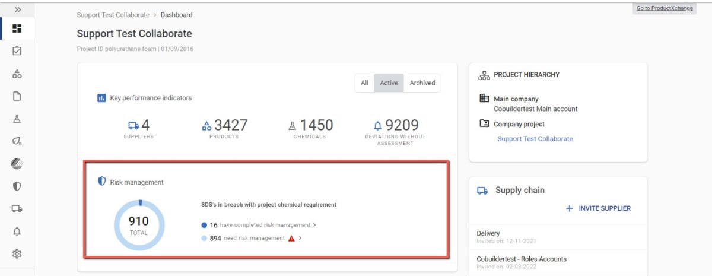Click the Support Test Collaborate breadcrumb

point(112,15)
